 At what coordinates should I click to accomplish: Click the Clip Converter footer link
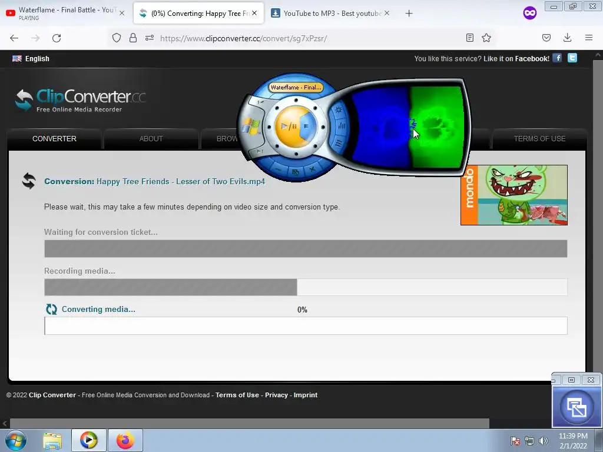[x=52, y=395]
